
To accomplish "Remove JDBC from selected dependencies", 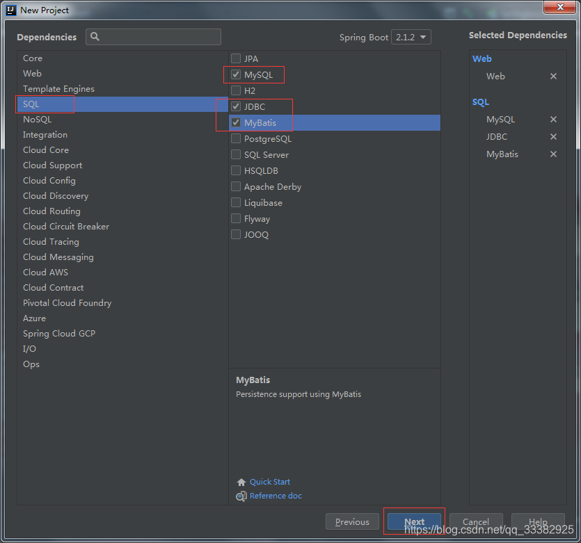I will coord(553,136).
